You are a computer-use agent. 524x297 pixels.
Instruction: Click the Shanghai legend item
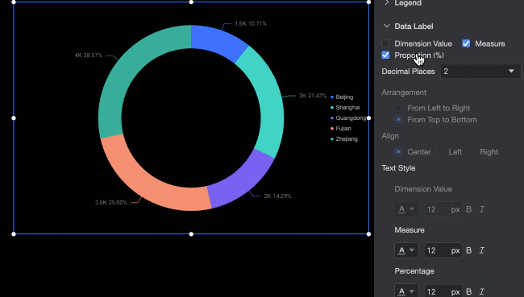[345, 108]
